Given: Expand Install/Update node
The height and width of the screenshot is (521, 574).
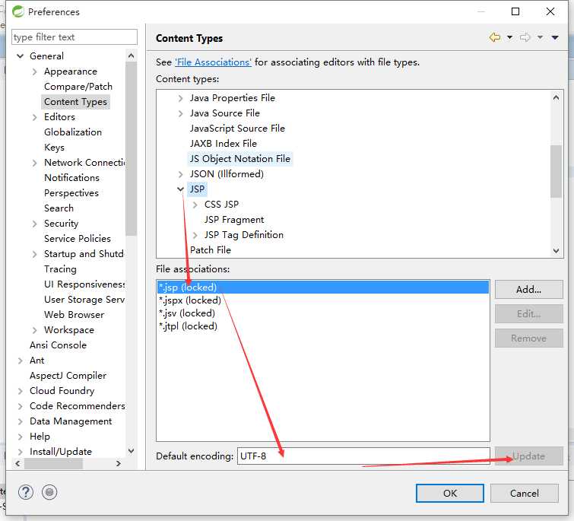Looking at the screenshot, I should coord(21,452).
